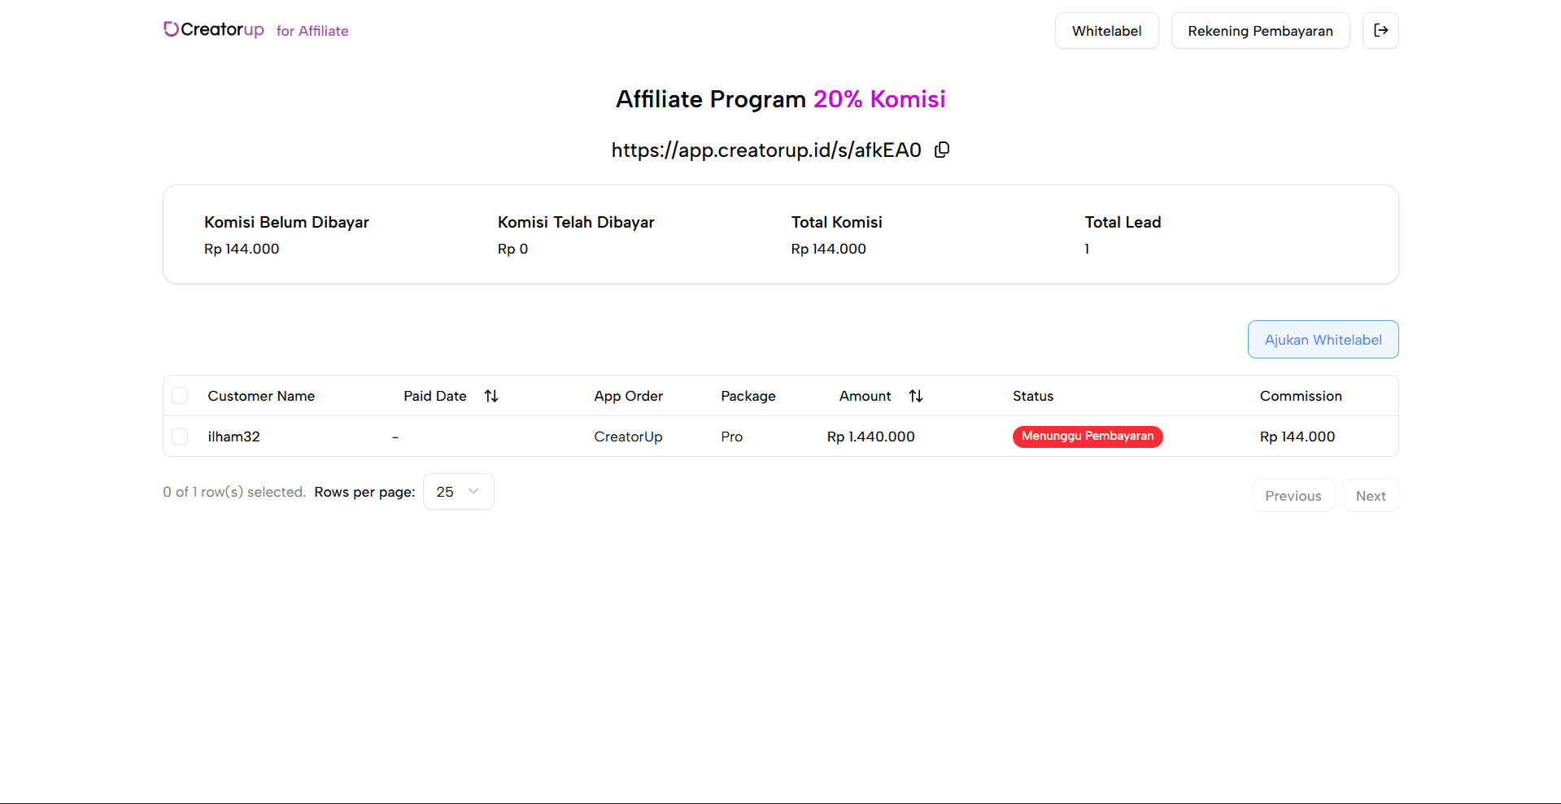Click the Rp 1.440.000 amount cell
The height and width of the screenshot is (804, 1561).
point(870,437)
